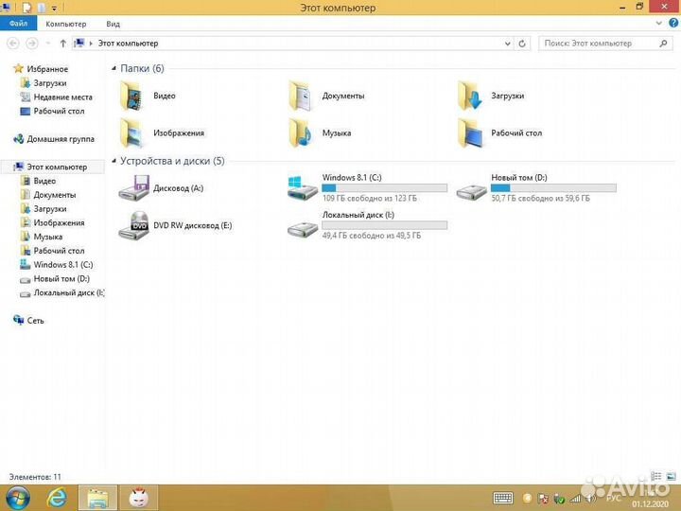This screenshot has height=511, width=681.
Task: Select DVD RW дисковод (E:) drive
Action: click(132, 225)
